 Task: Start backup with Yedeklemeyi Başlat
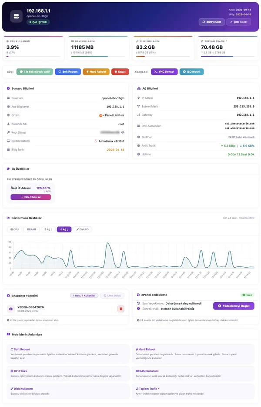(234, 306)
